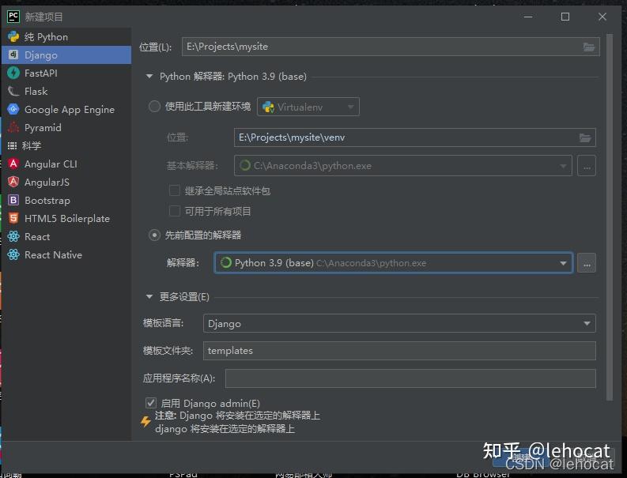Click the HTML5 Boilerplate icon
Screen dimensions: 627x478
13,218
